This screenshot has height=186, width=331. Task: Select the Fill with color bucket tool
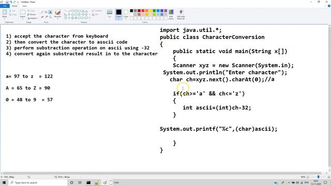click(46, 12)
